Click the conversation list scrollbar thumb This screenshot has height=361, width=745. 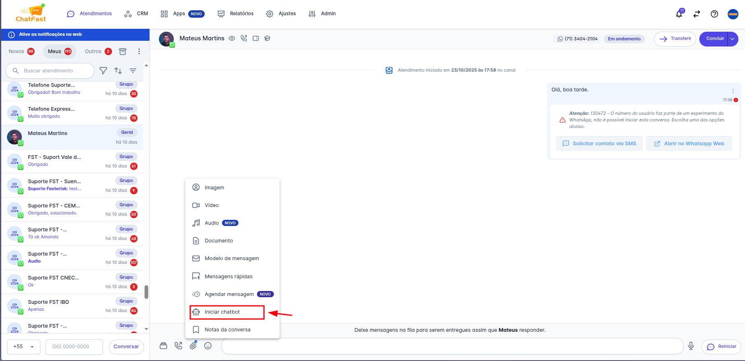tap(146, 292)
